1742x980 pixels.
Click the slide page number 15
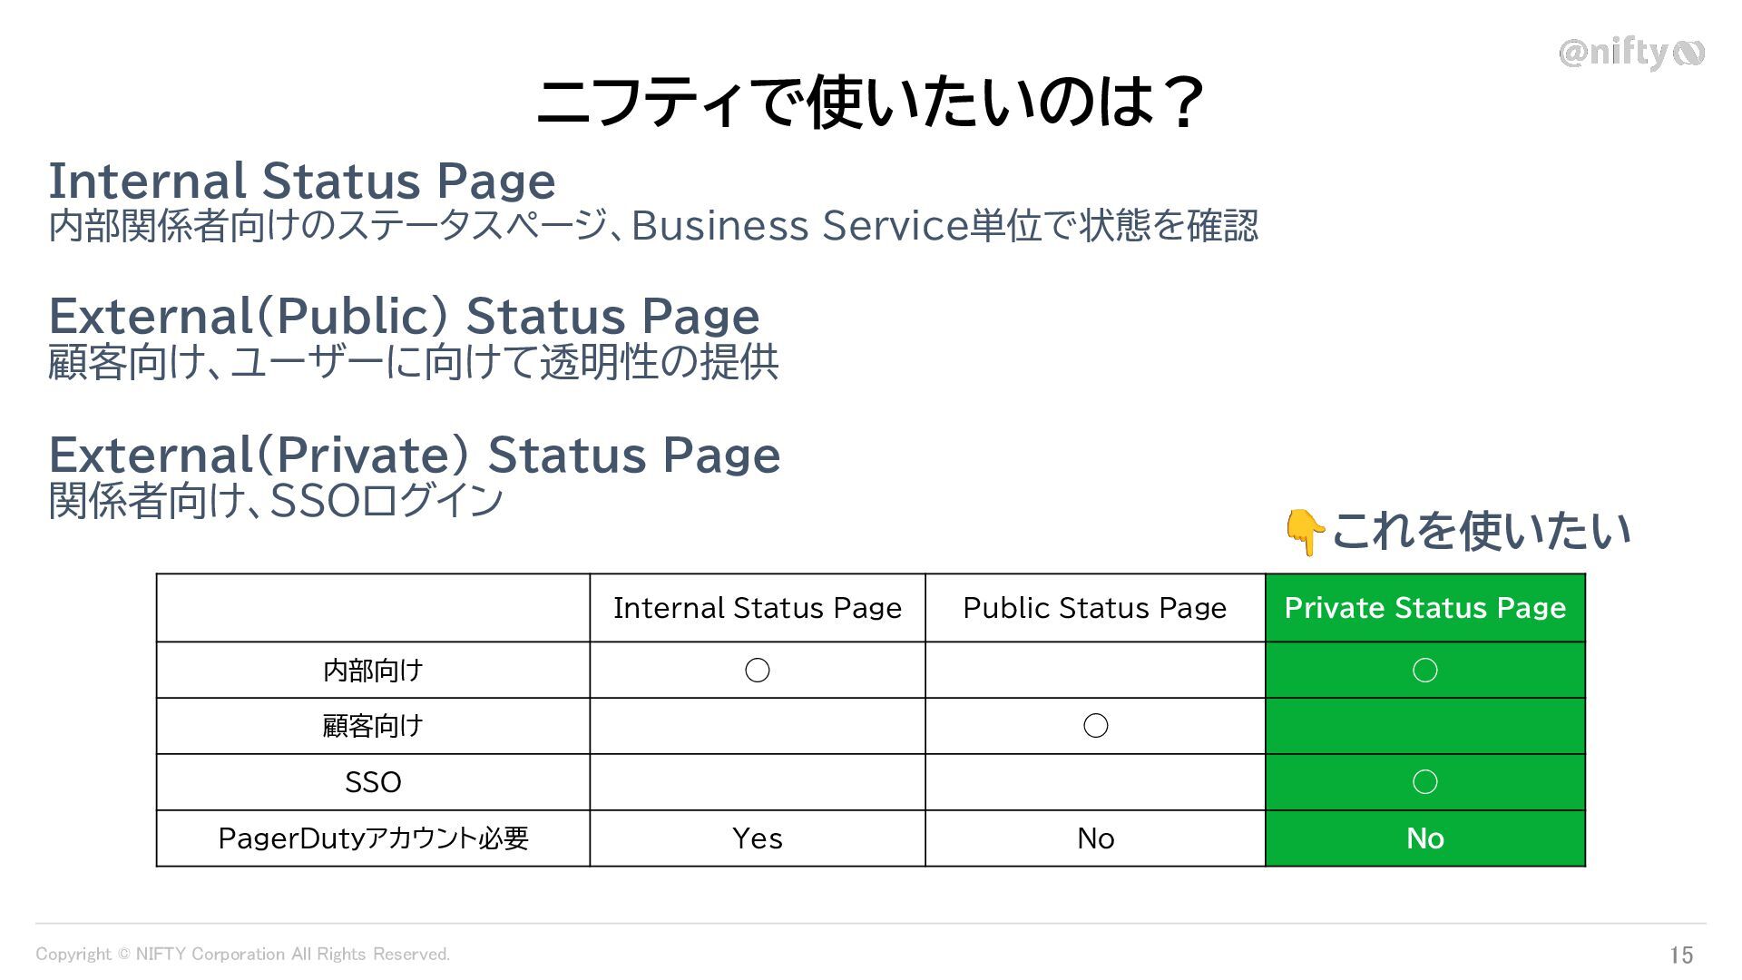click(x=1681, y=955)
